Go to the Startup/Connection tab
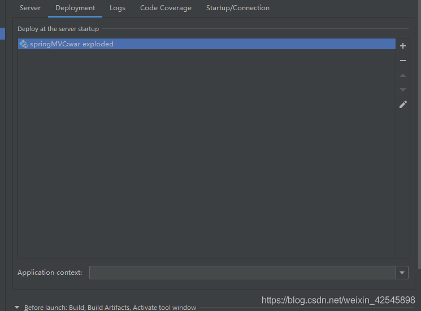Image resolution: width=421 pixels, height=311 pixels. 237,8
